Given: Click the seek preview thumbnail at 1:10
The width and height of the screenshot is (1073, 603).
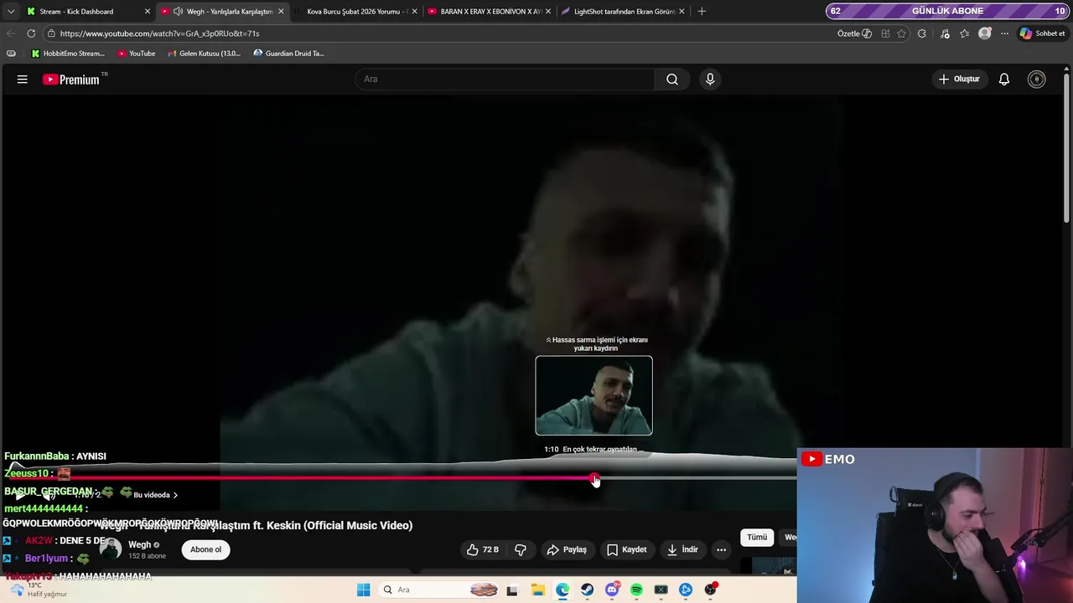Looking at the screenshot, I should [594, 395].
